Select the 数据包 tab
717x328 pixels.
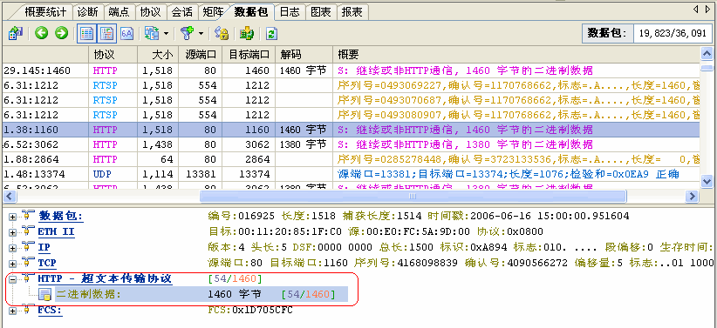click(x=251, y=12)
